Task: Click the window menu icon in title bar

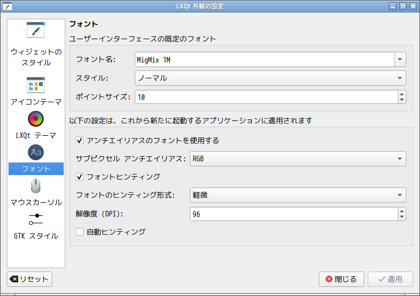Action: tap(8, 6)
